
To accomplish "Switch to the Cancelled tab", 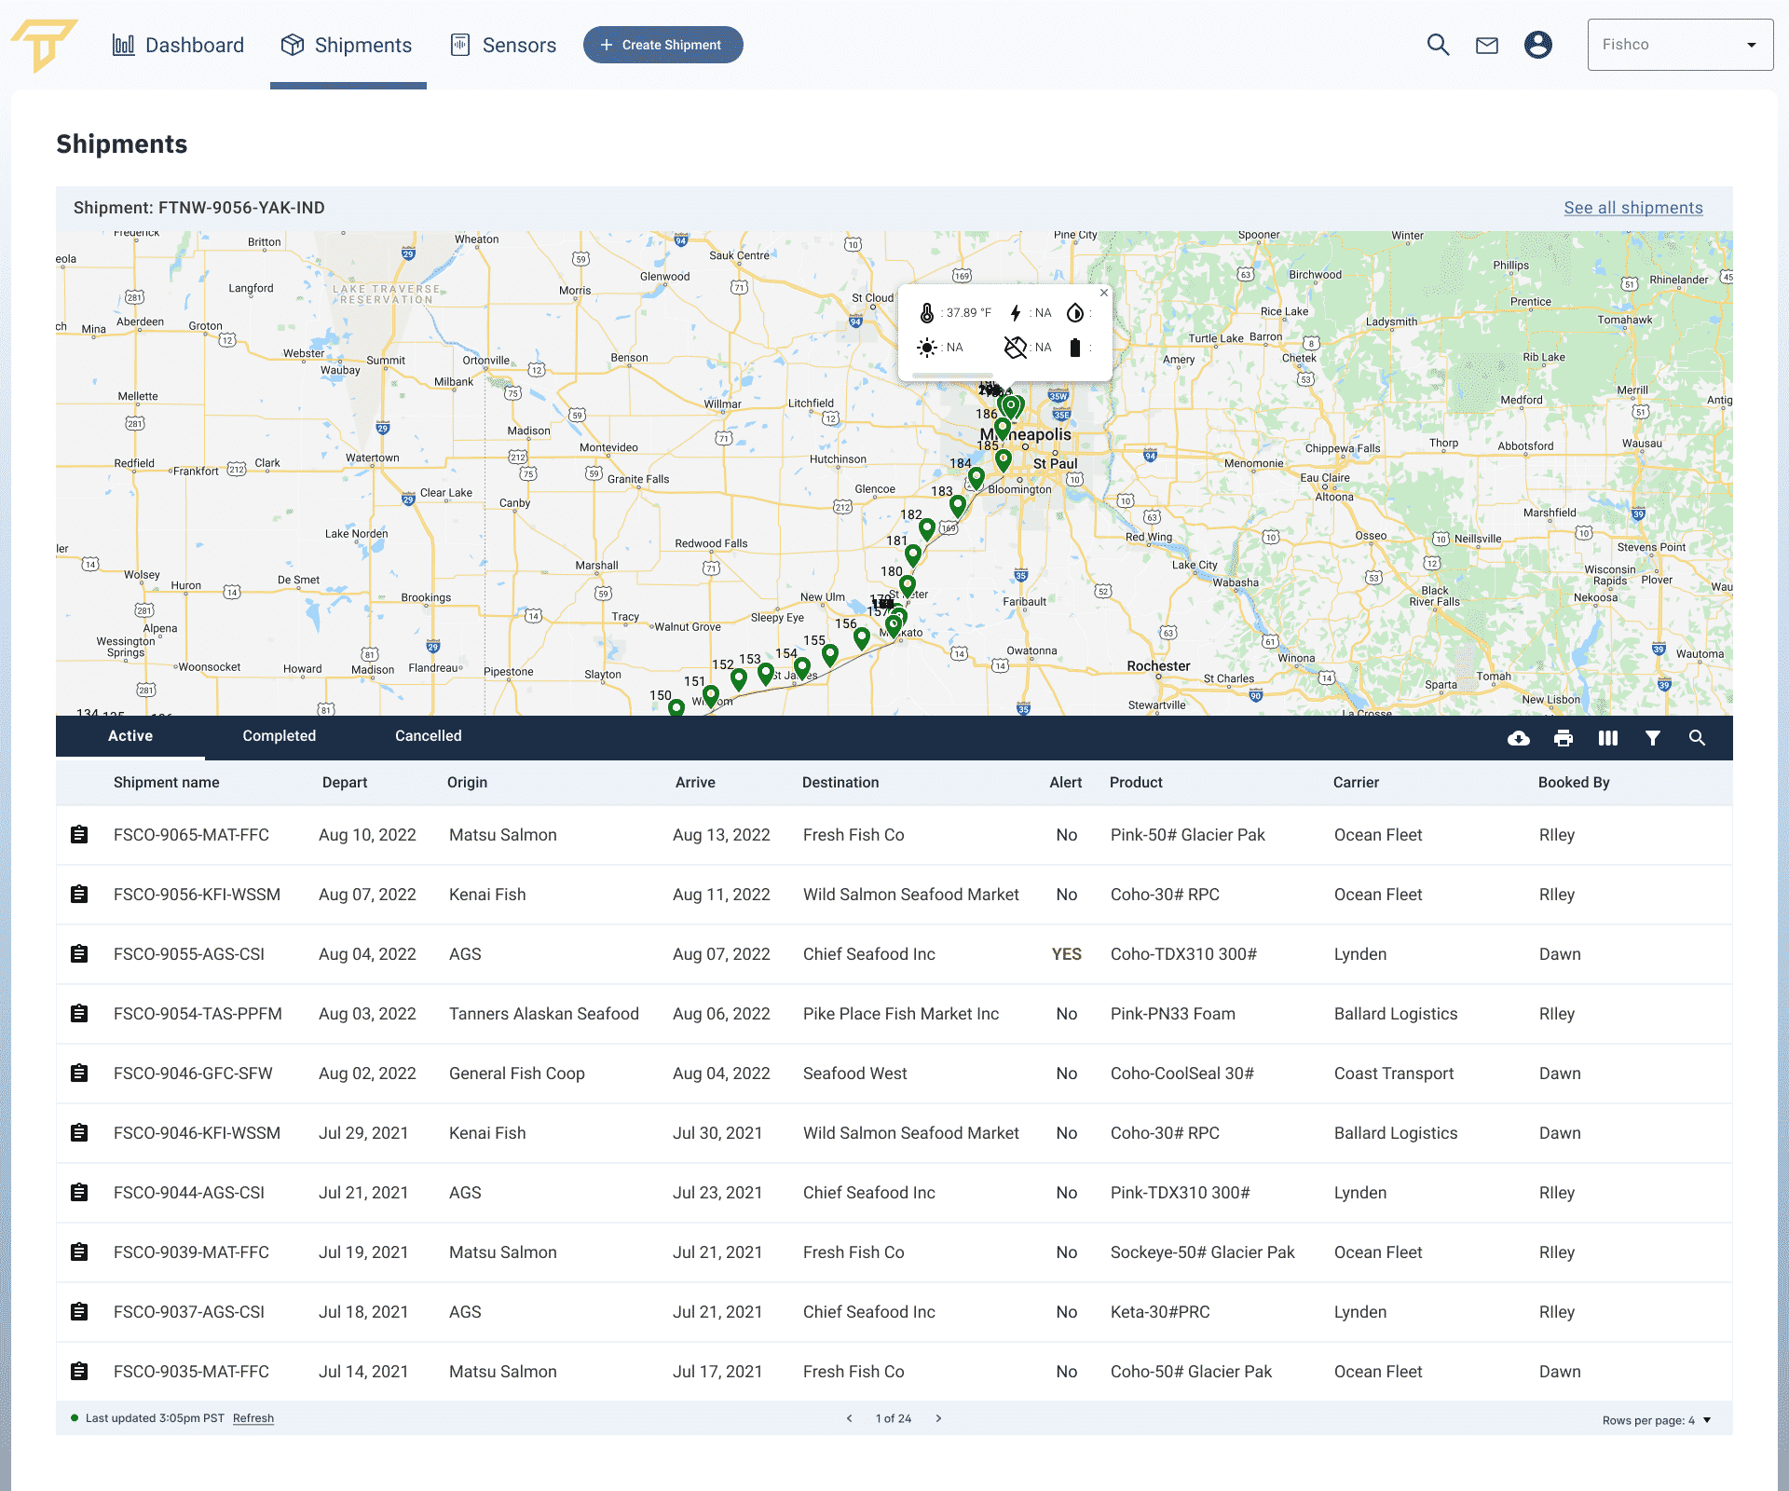I will click(428, 736).
